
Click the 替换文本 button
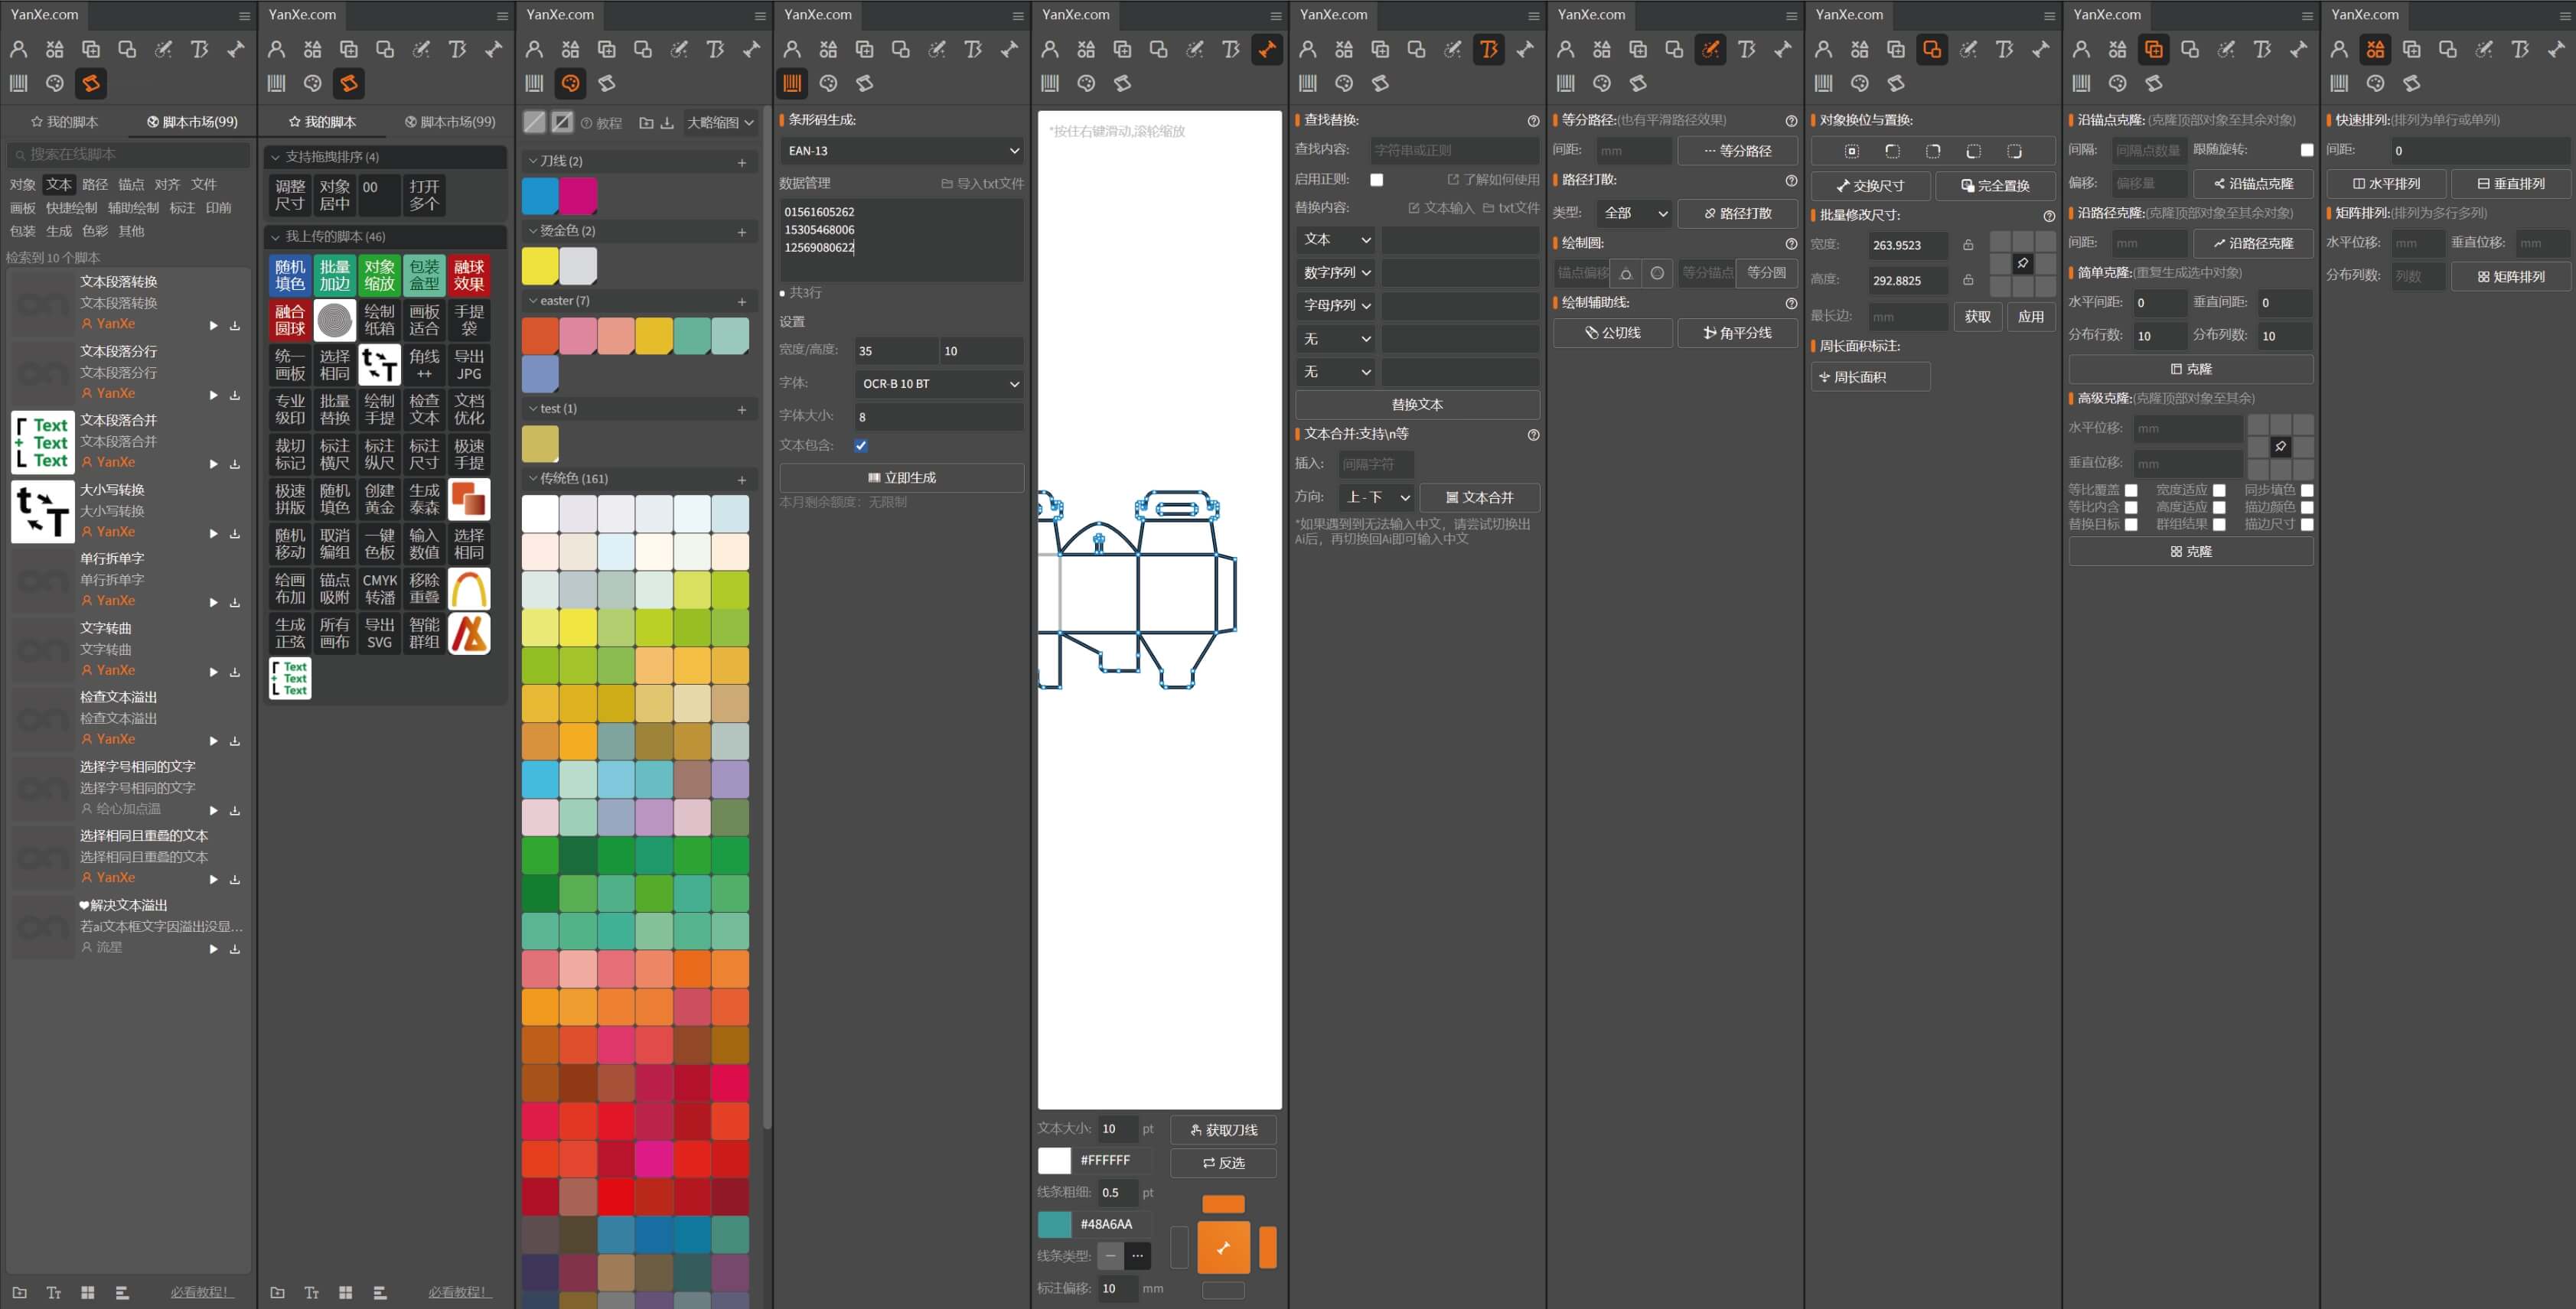click(1416, 404)
